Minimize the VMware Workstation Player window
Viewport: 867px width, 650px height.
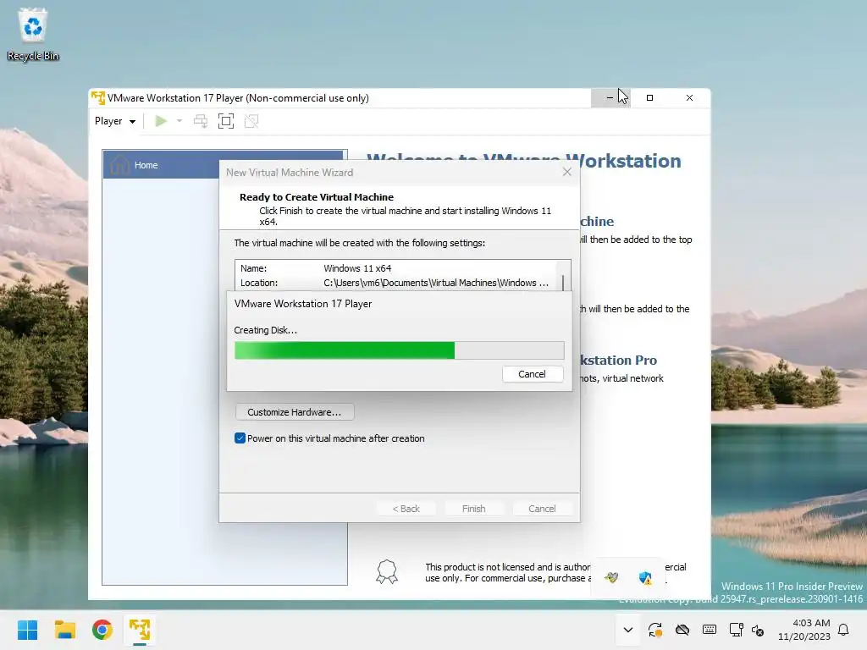click(610, 98)
